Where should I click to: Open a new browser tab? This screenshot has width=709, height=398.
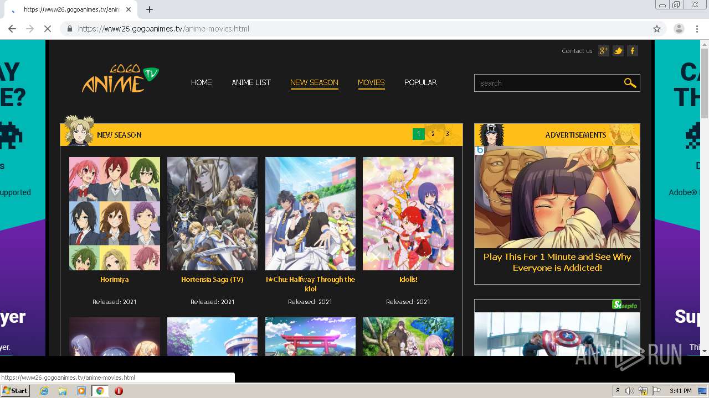click(x=150, y=9)
